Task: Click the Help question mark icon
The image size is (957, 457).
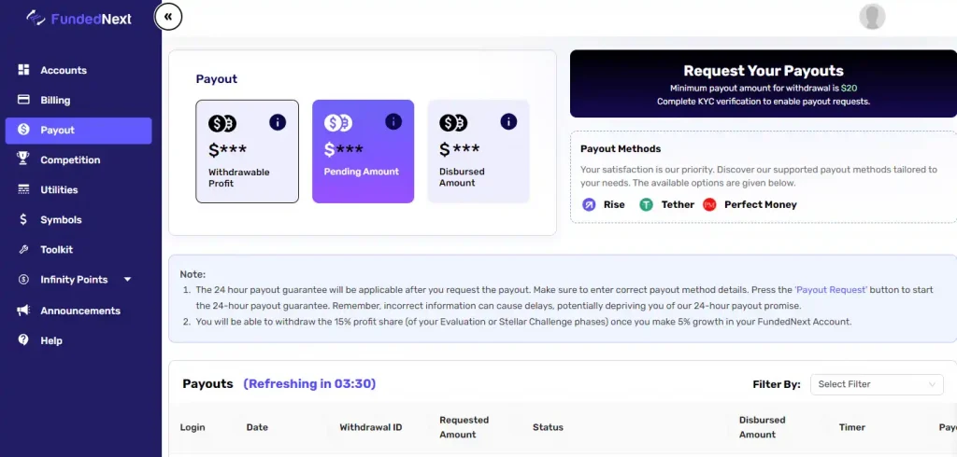Action: (x=23, y=340)
